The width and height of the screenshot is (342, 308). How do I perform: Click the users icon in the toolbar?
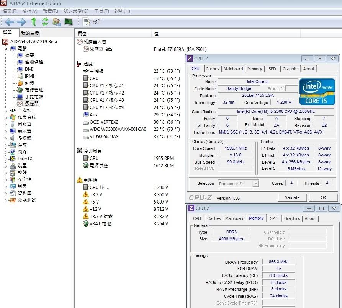click(x=57, y=22)
